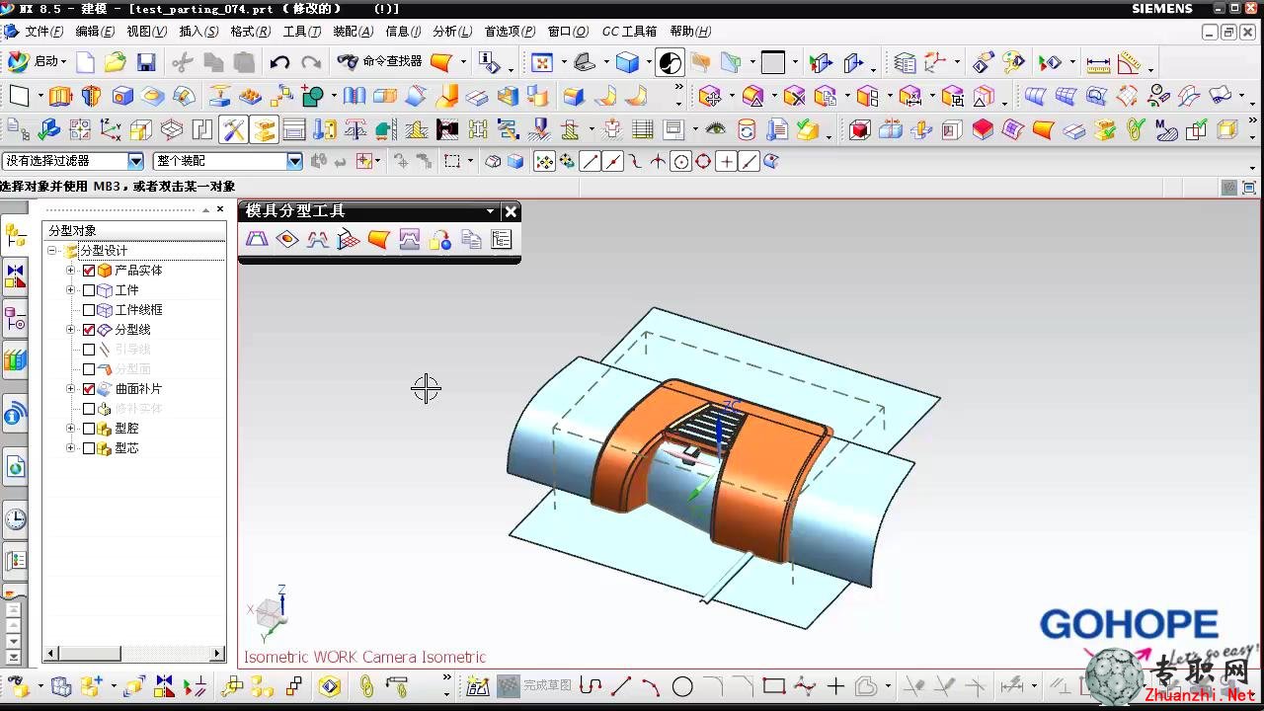
Task: Check the 分型面 checkbox
Action: click(x=89, y=369)
